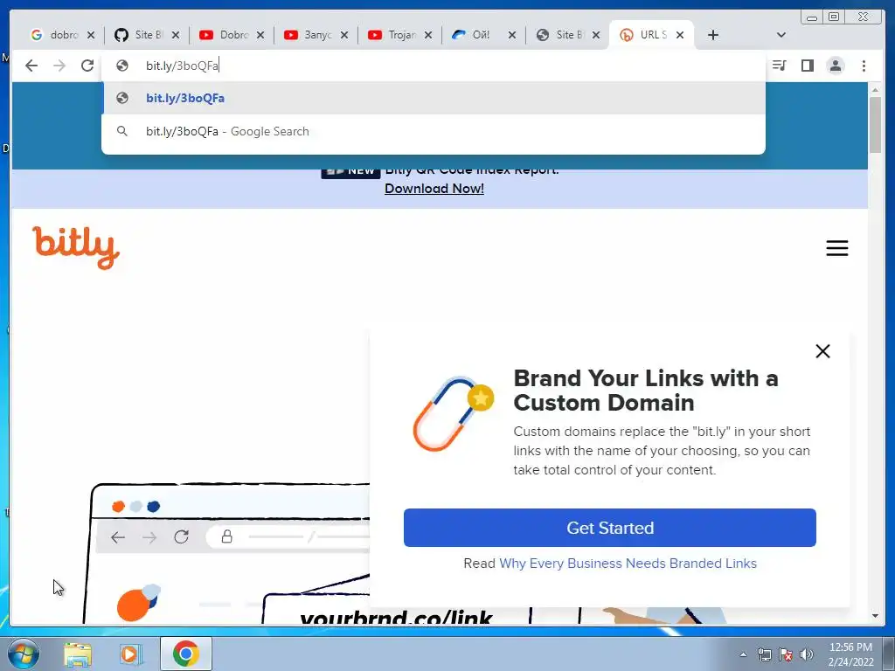This screenshot has width=895, height=671.
Task: Go back using the browser back arrow
Action: tap(31, 66)
